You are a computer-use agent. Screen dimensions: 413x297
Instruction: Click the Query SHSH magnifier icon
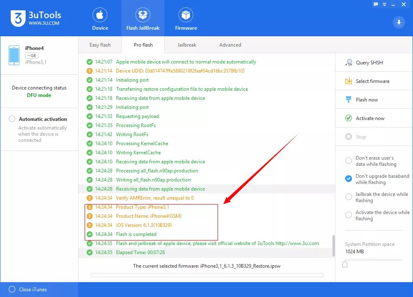349,63
